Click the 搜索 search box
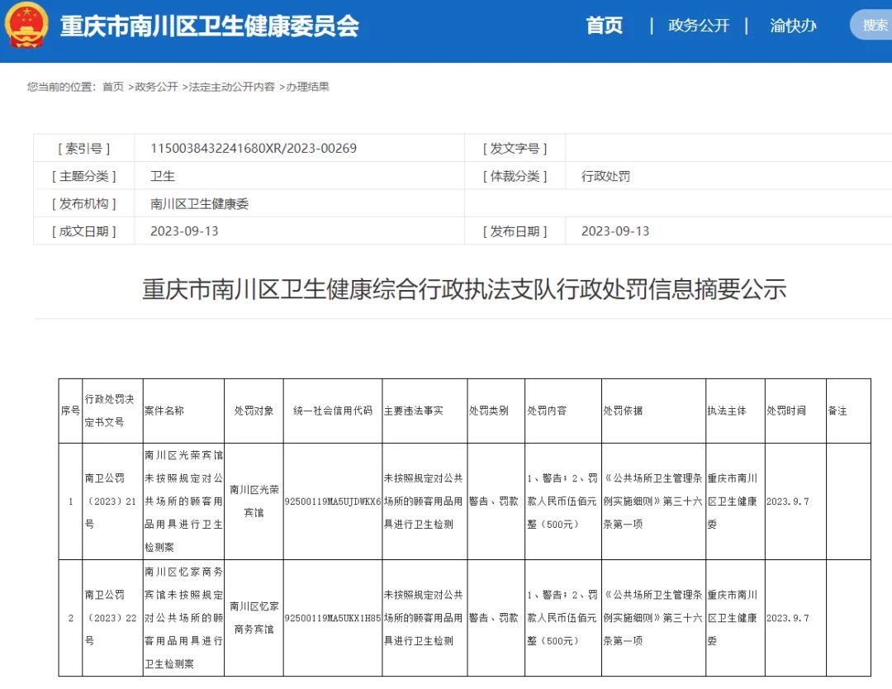892x689 pixels. (x=871, y=25)
